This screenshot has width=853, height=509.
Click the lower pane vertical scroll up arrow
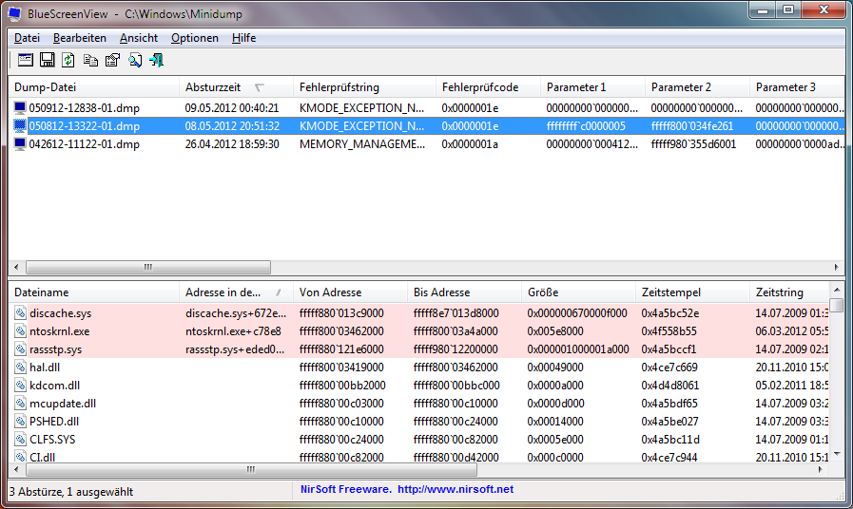[x=837, y=290]
